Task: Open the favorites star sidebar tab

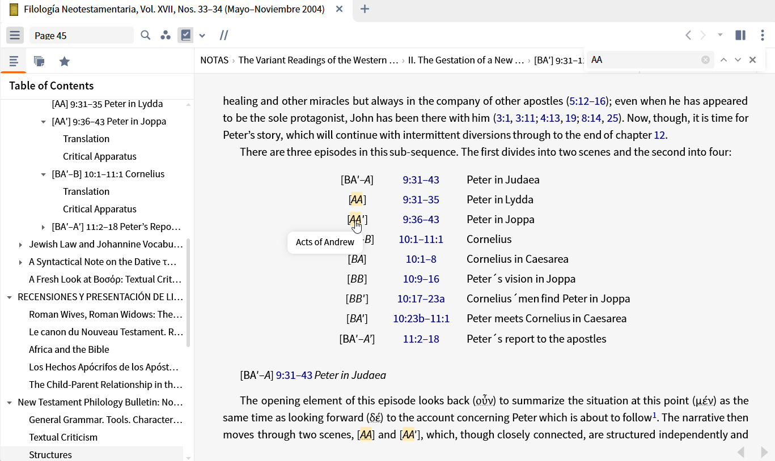Action: (x=65, y=61)
